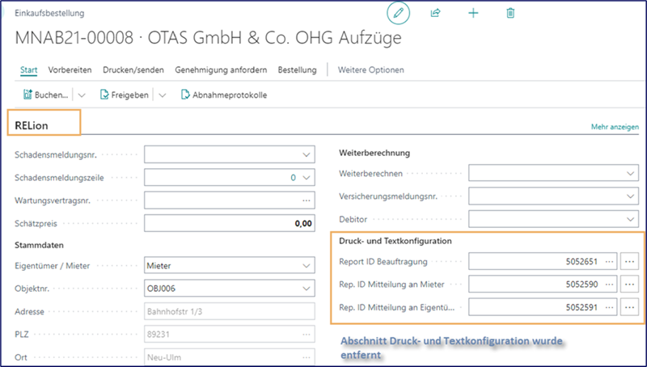Open the dropdown arrow next to Buchen
This screenshot has height=367, width=647.
[82, 95]
